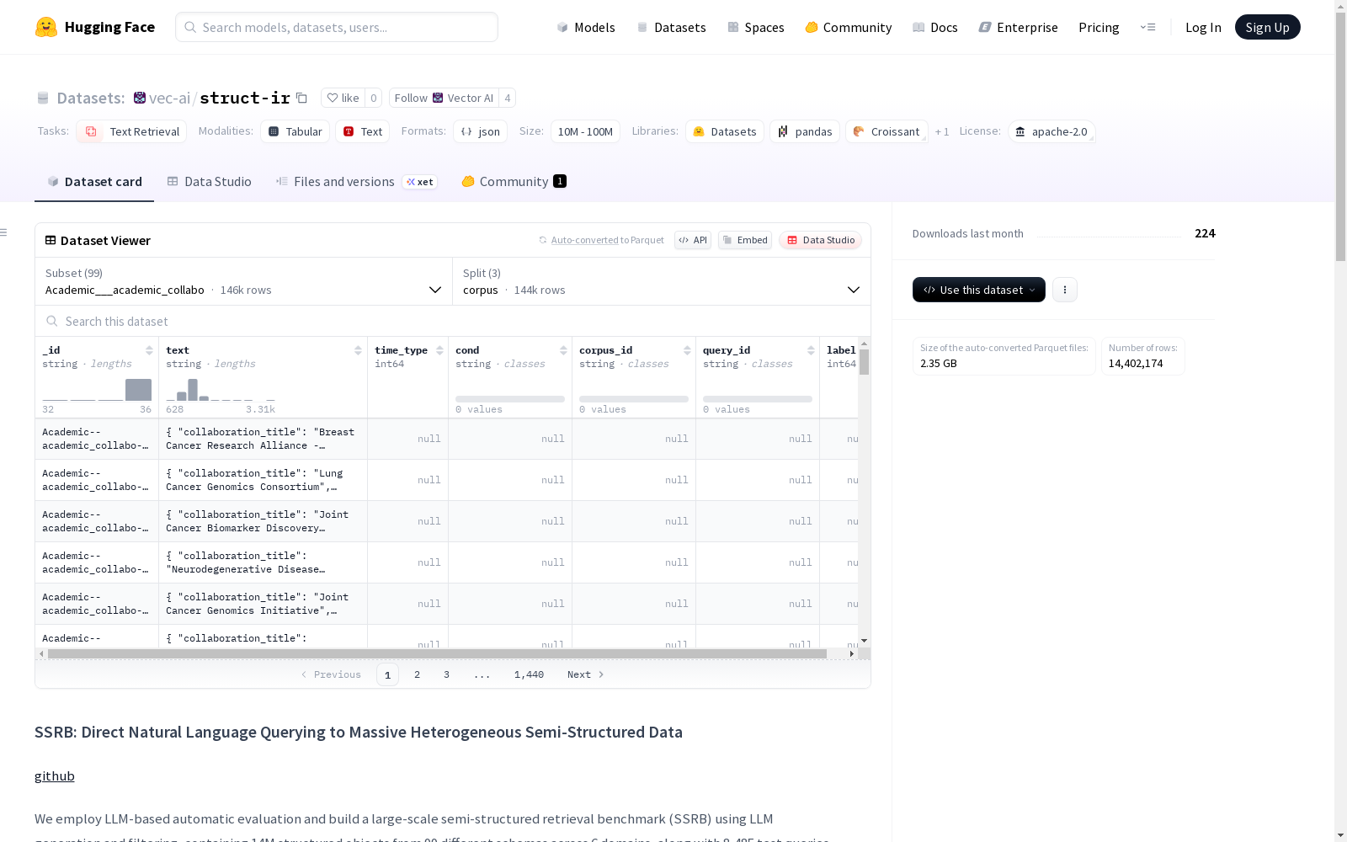Expand the Split dropdown
Screen dimensions: 1347x842
coord(662,281)
